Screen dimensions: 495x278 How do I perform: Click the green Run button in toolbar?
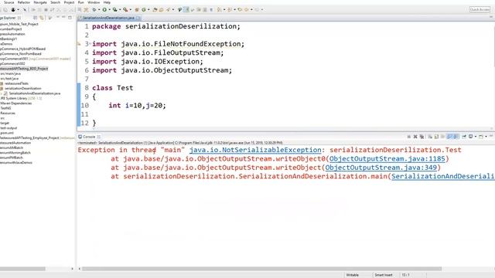pyautogui.click(x=104, y=10)
